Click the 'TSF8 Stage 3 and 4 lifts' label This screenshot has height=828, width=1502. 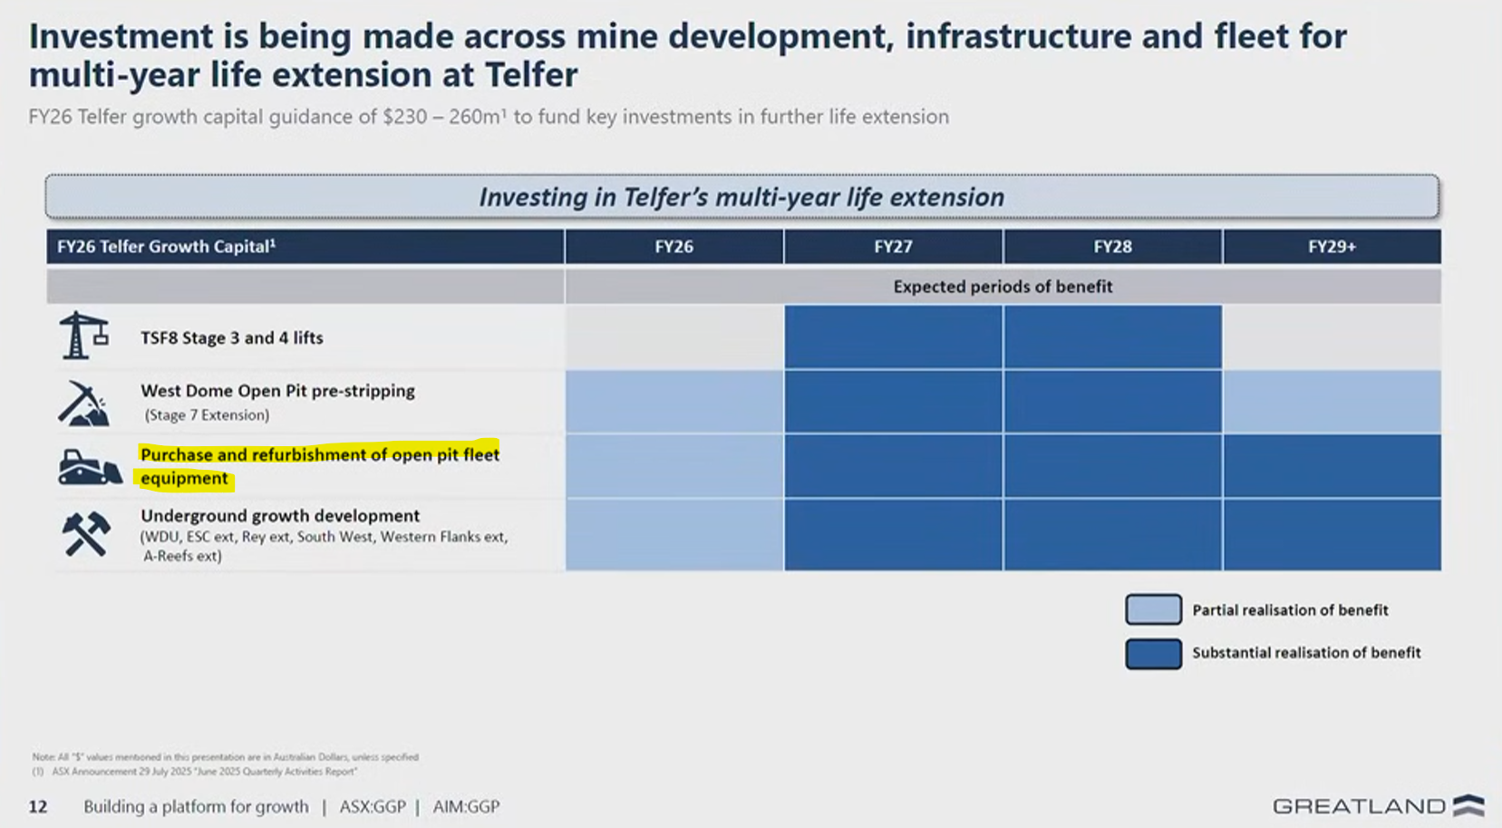(231, 337)
